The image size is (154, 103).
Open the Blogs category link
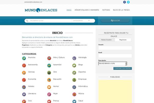[x=81, y=65]
